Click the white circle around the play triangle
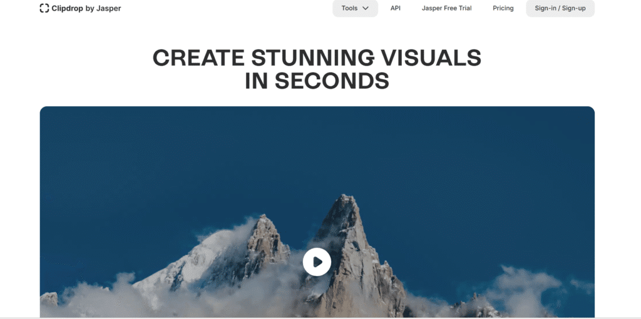The height and width of the screenshot is (319, 641). 317,262
